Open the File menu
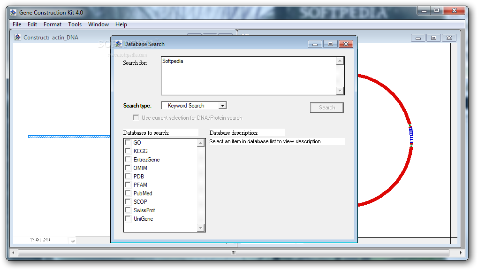The height and width of the screenshot is (270, 478). (17, 24)
